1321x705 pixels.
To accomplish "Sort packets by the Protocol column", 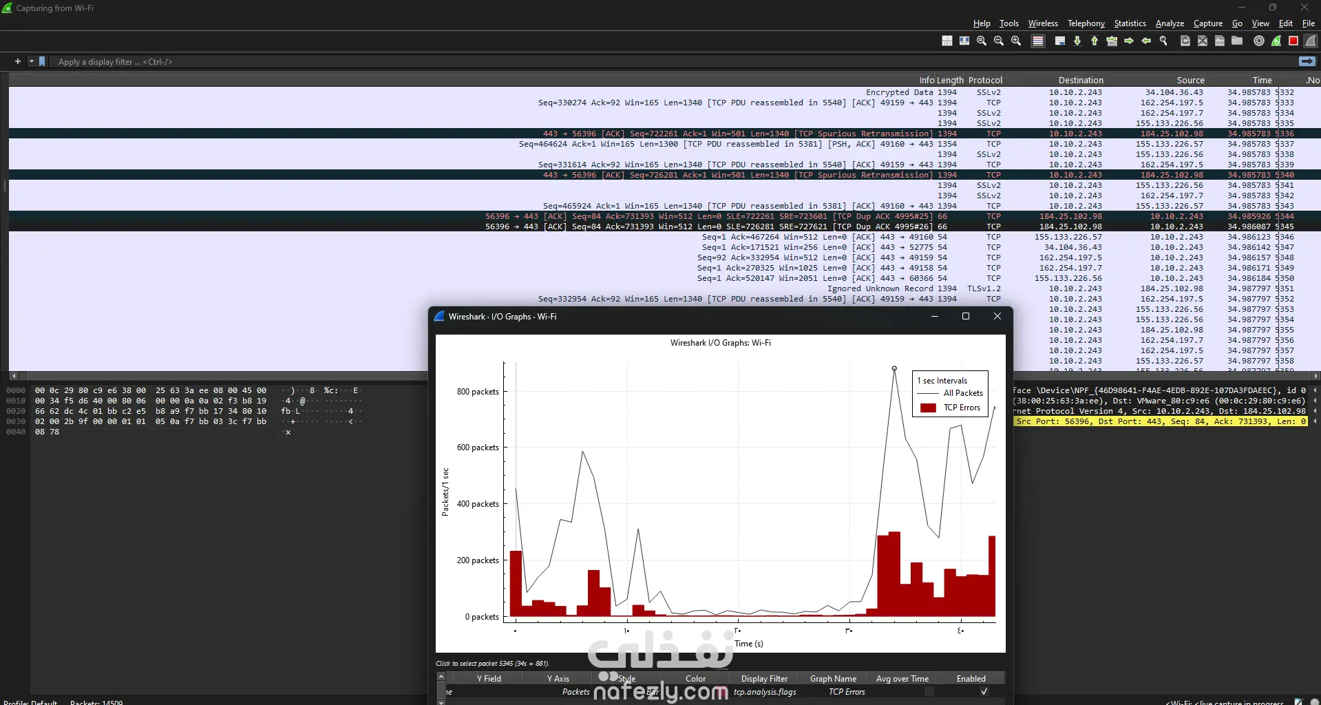I will point(985,80).
